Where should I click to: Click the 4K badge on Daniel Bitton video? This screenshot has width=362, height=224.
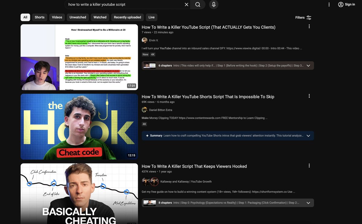click(144, 124)
